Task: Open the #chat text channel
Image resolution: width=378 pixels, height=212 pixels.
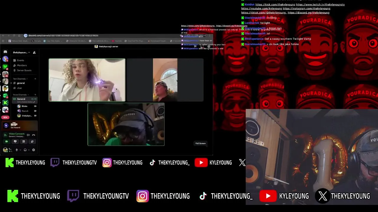Action: click(19, 88)
